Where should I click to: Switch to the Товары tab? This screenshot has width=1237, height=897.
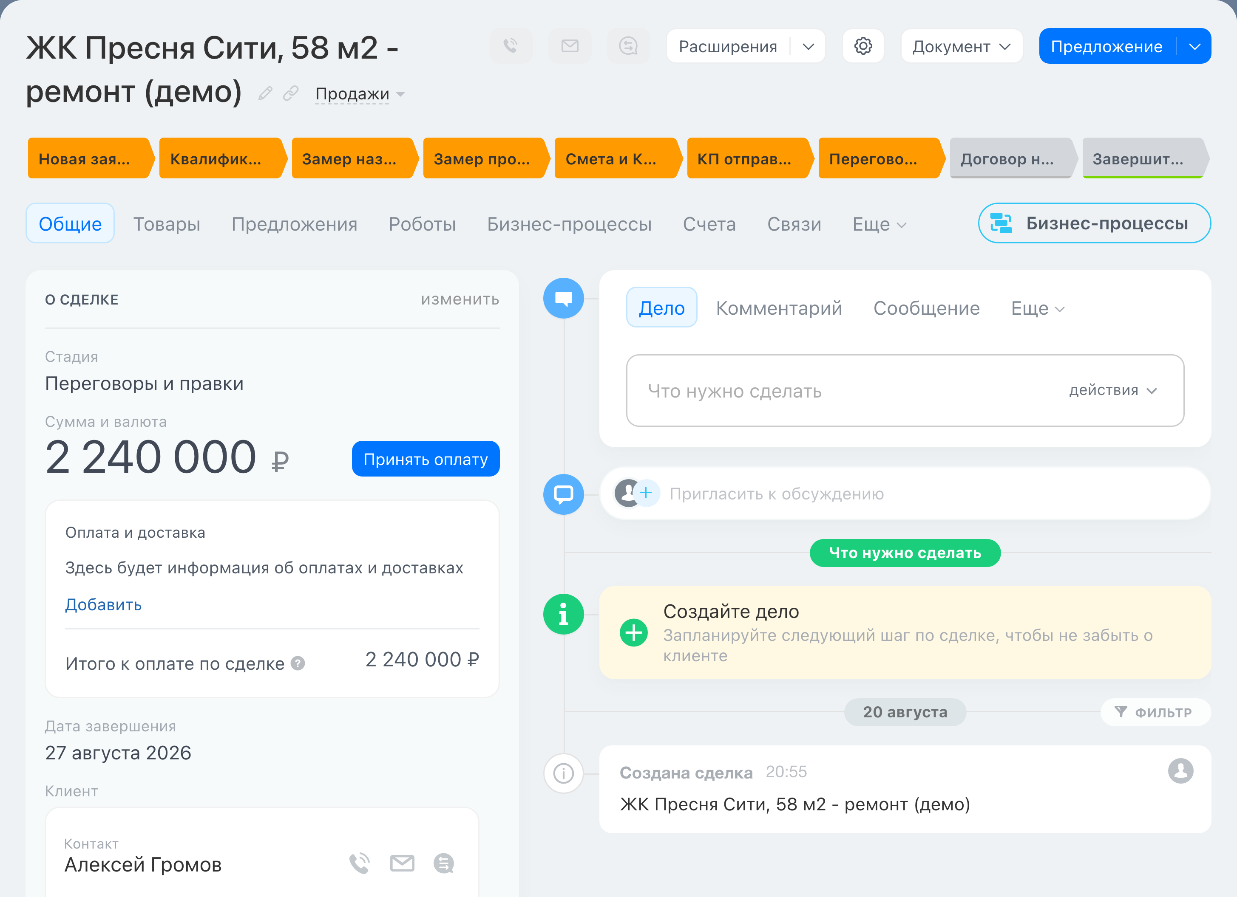167,224
